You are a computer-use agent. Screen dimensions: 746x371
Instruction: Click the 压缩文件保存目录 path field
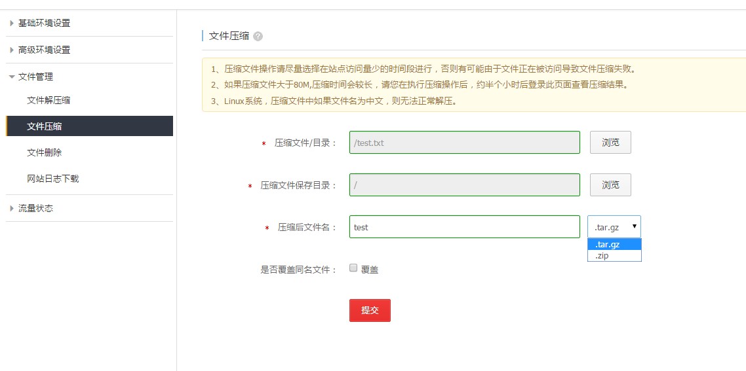click(x=464, y=185)
